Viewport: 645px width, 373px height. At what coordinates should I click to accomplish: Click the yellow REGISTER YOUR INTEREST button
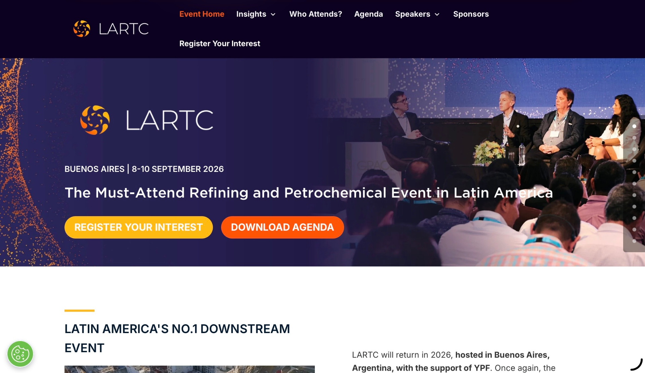pyautogui.click(x=138, y=227)
